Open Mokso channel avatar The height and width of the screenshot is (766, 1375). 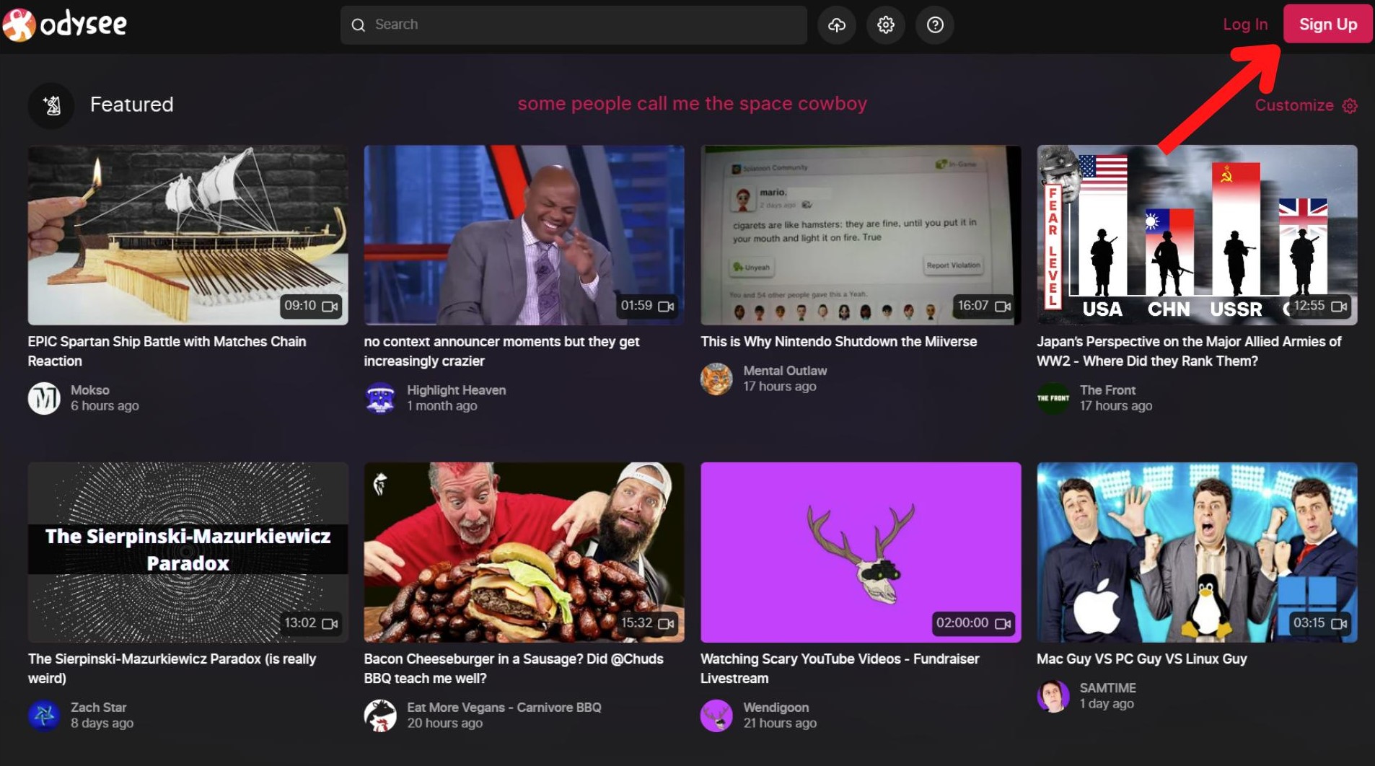[x=44, y=398]
